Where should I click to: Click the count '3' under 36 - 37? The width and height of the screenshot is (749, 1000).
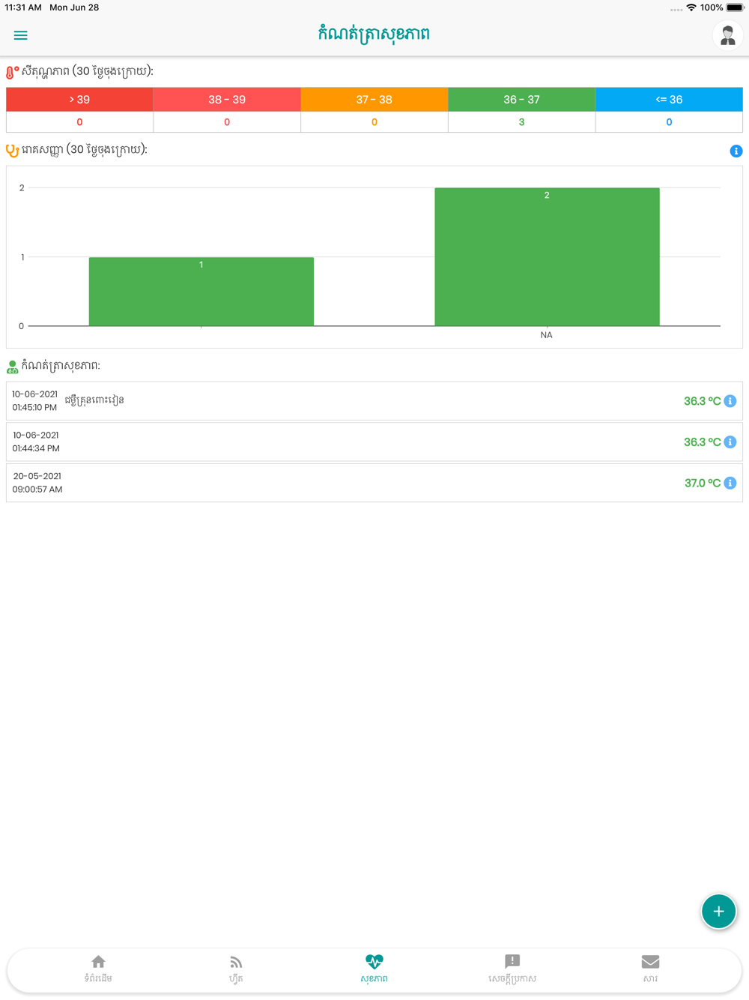pos(522,122)
